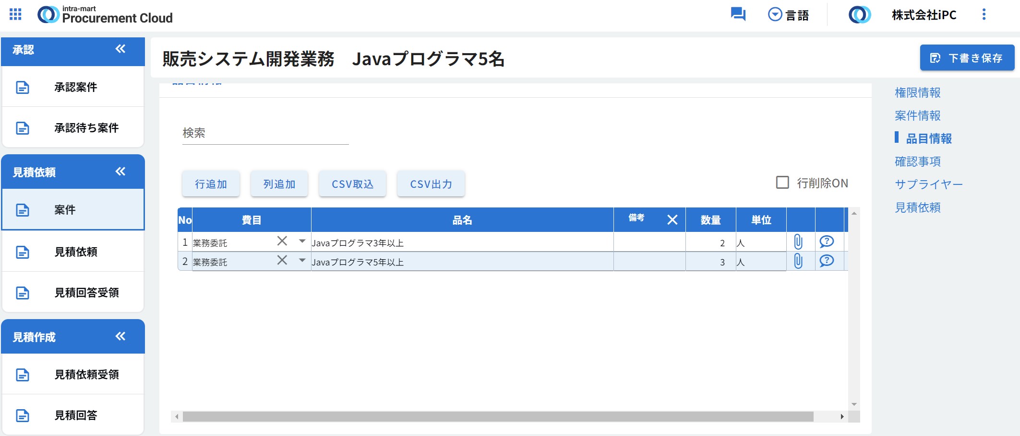Click the 費目 column header

pos(252,220)
